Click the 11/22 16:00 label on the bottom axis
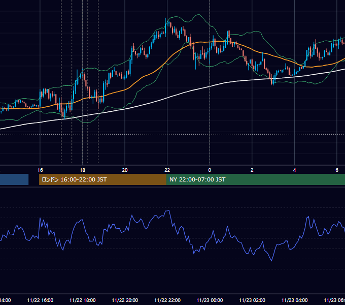This screenshot has height=305, width=345. tap(40, 300)
